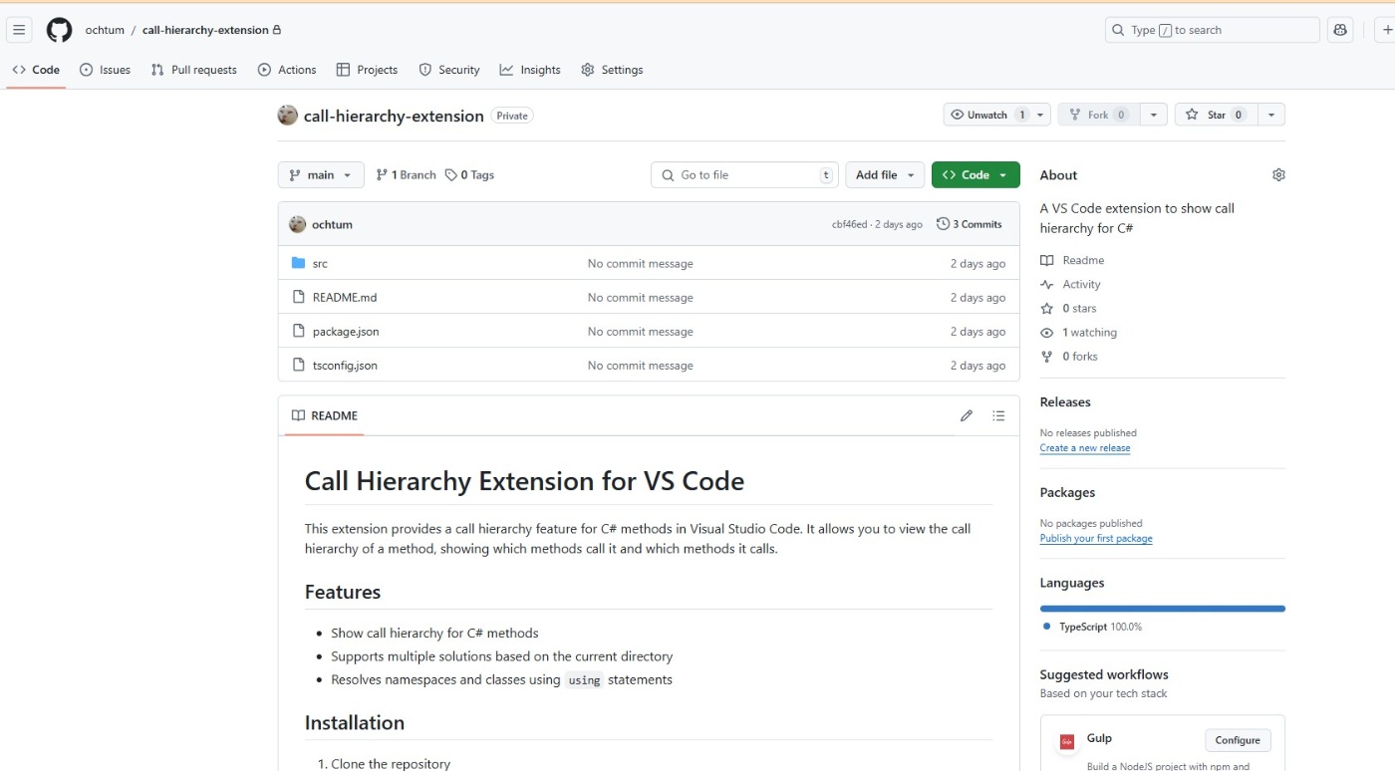This screenshot has height=771, width=1395.
Task: Switch to the Pull requests tab
Action: [x=194, y=70]
